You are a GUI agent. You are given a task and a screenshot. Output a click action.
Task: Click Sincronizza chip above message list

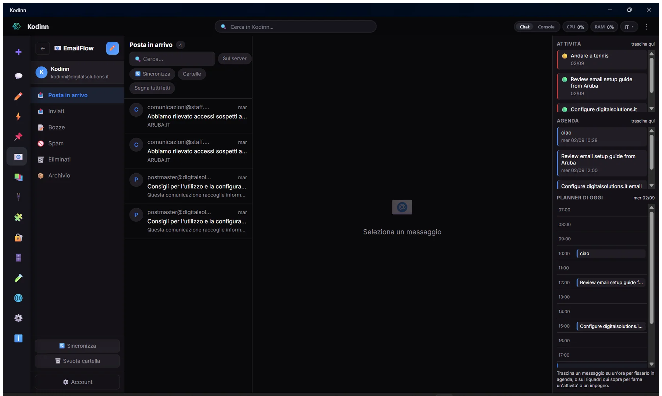152,74
